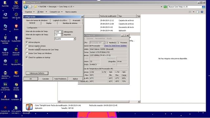Launch Vegas Pro 13.0 desktop icon

(x=5, y=87)
